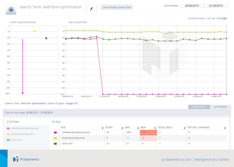Click the search term thumbnail icon
This screenshot has height=167, width=234.
tap(11, 9)
